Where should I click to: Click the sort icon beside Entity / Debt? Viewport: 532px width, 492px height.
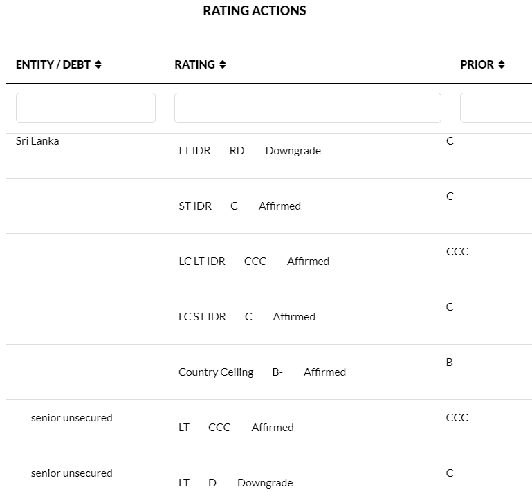coord(98,64)
